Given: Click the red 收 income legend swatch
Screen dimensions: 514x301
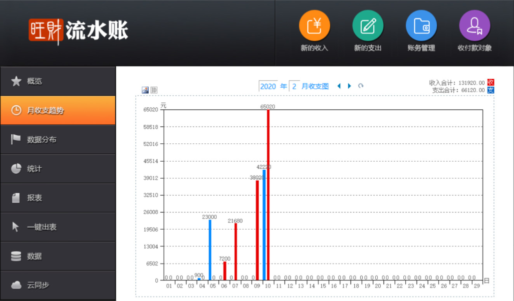Looking at the screenshot, I should 491,82.
